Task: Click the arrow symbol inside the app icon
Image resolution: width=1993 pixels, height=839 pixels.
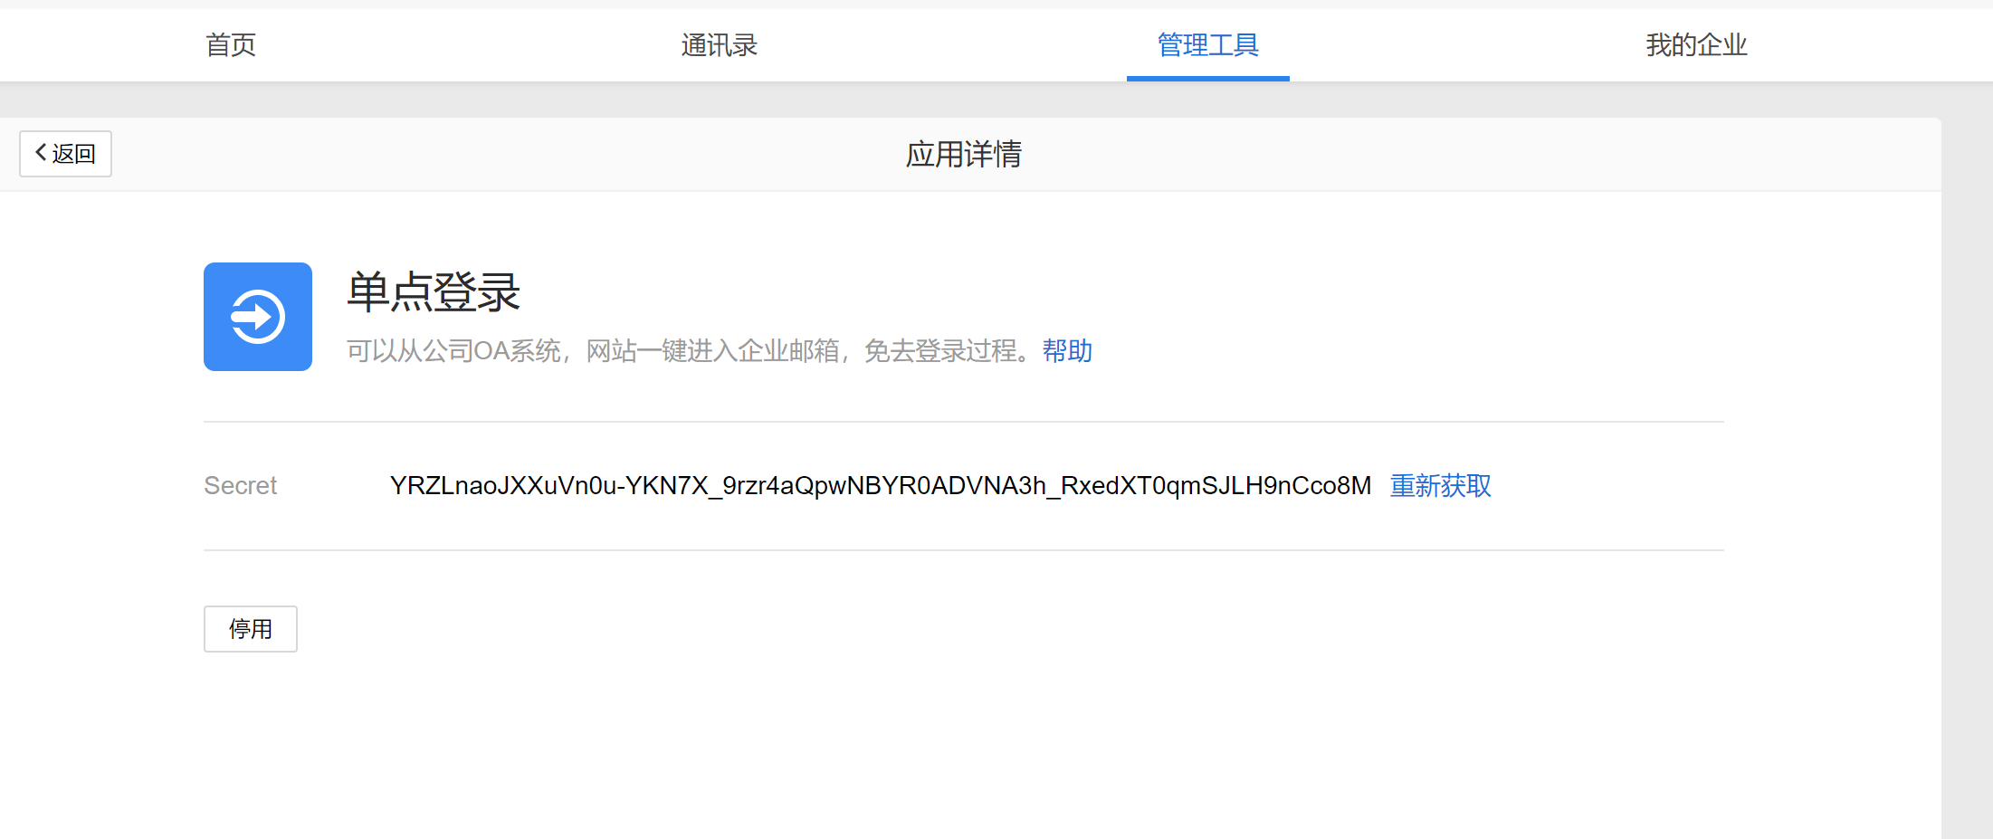Action: [257, 316]
